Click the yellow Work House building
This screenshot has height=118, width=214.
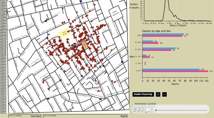tap(64, 33)
